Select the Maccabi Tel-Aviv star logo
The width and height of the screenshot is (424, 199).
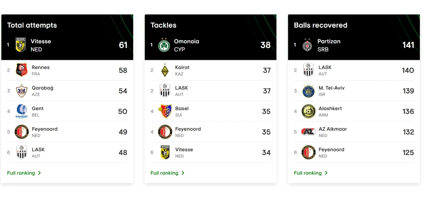[x=308, y=91]
